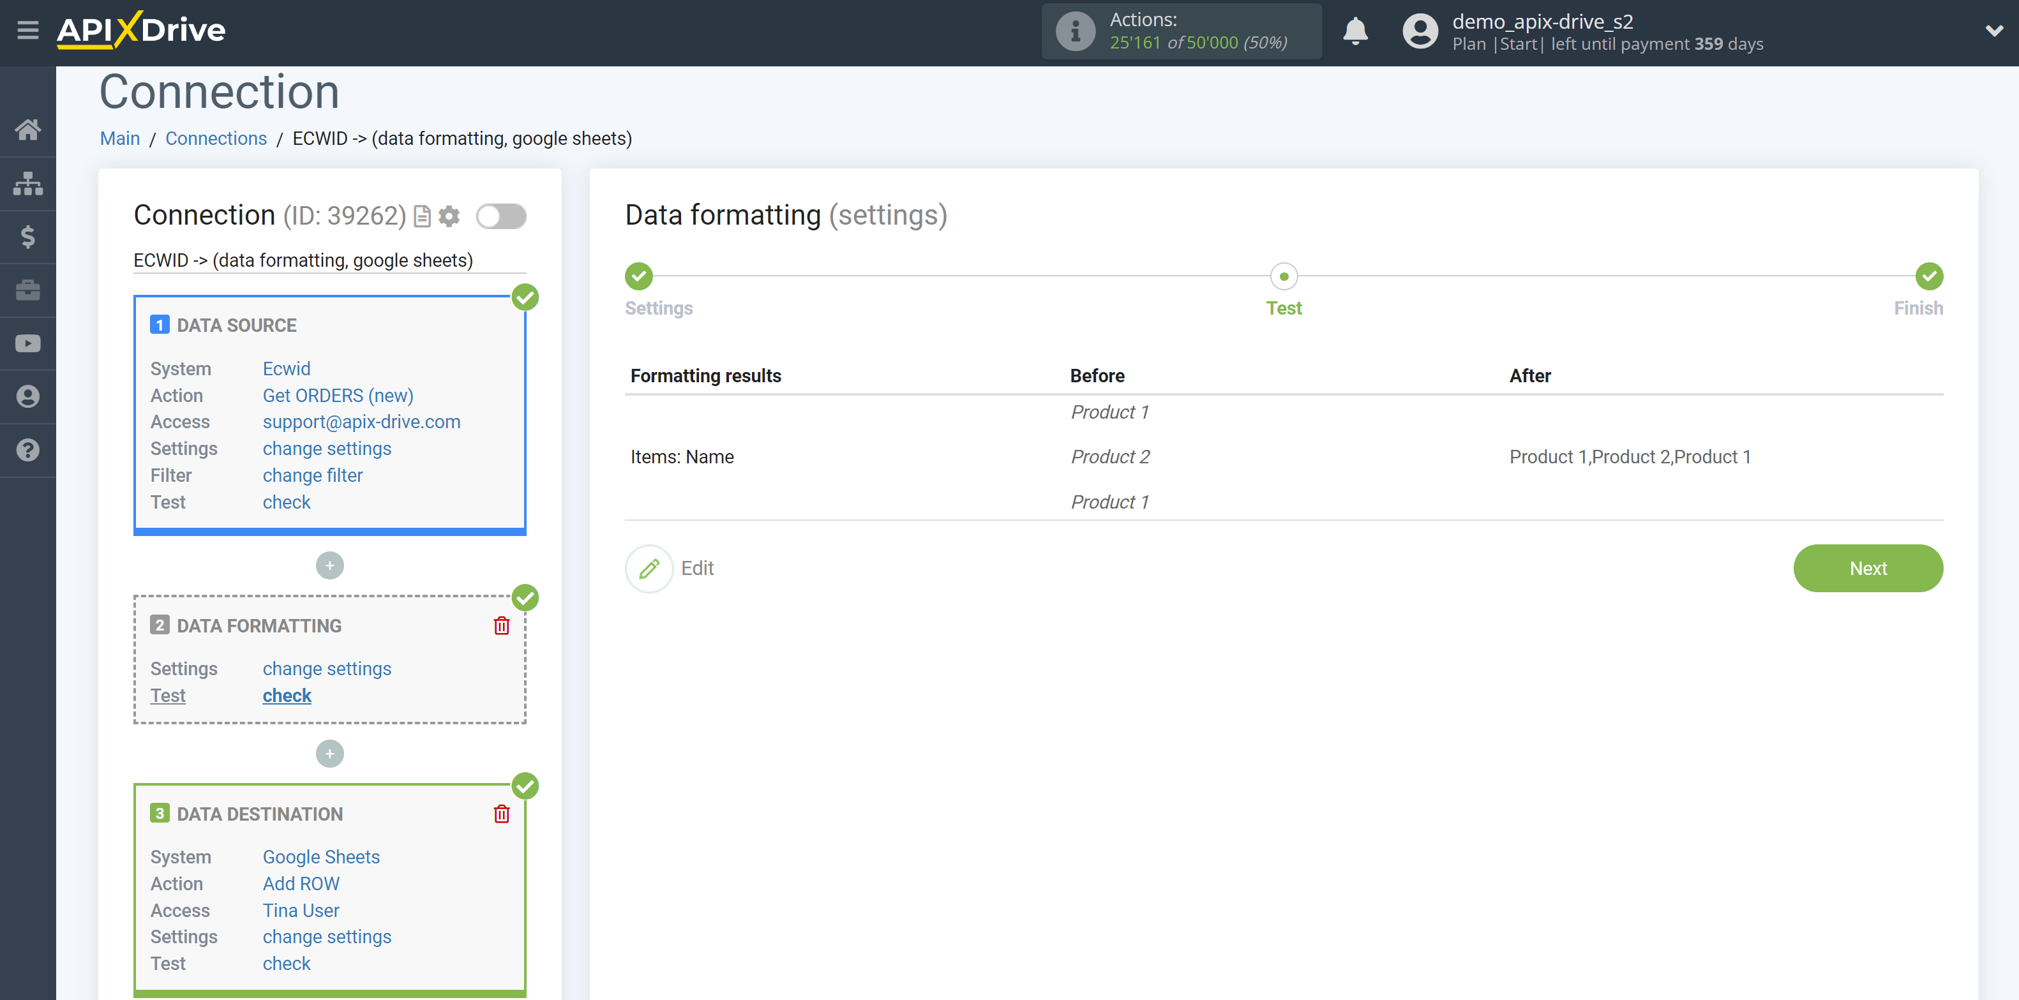2019x1000 pixels.
Task: Change settings in Data Formatting
Action: [x=327, y=669]
